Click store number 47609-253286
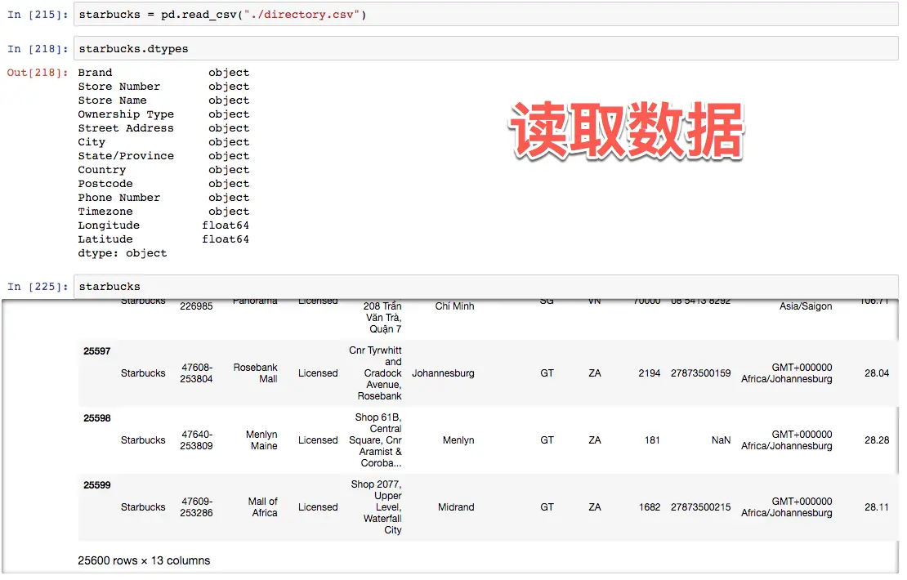 click(197, 507)
